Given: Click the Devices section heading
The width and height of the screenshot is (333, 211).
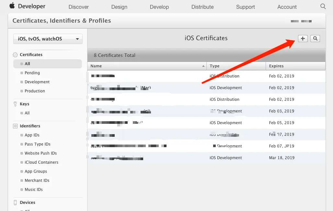Looking at the screenshot, I should pos(28,203).
